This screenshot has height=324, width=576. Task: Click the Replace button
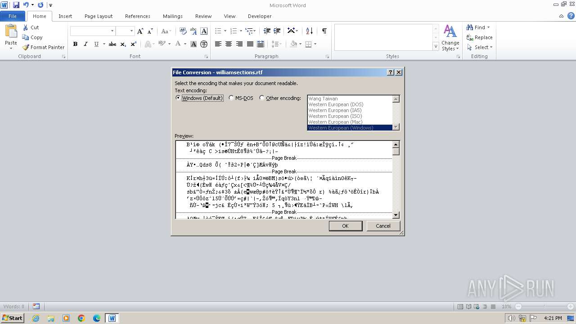point(480,37)
